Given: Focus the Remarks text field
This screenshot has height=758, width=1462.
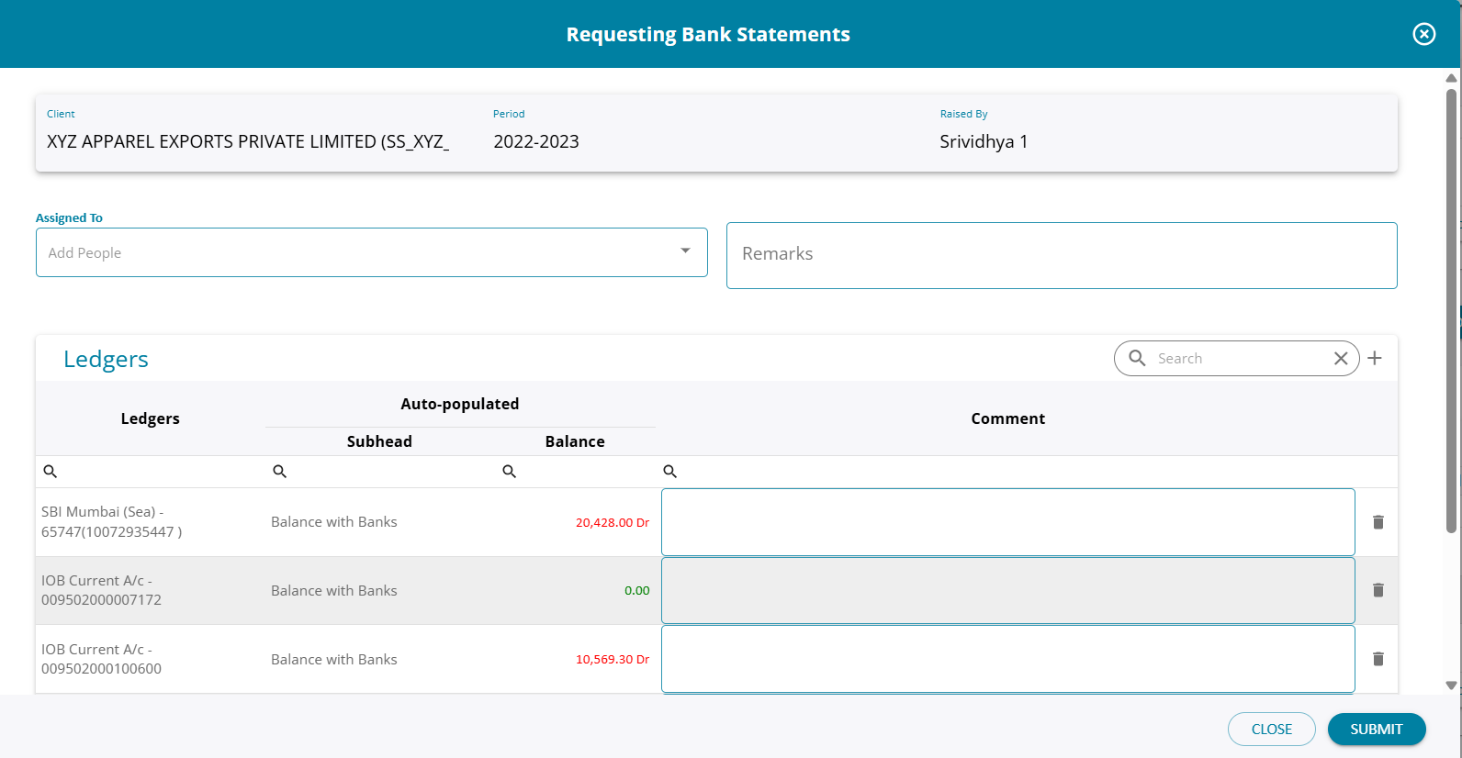Looking at the screenshot, I should tap(1061, 255).
